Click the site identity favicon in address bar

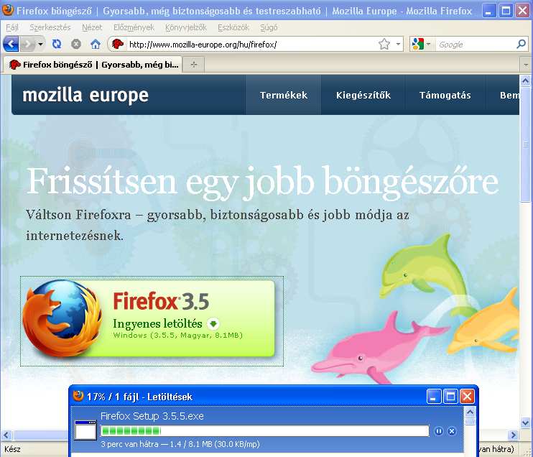(118, 44)
